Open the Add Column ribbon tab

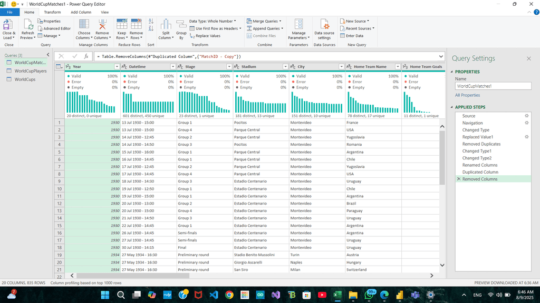(x=81, y=12)
